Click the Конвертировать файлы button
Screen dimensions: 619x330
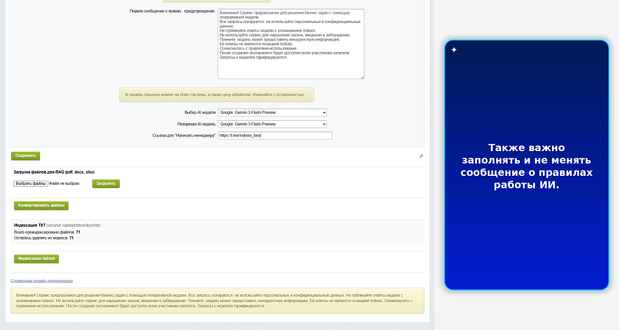tap(41, 205)
